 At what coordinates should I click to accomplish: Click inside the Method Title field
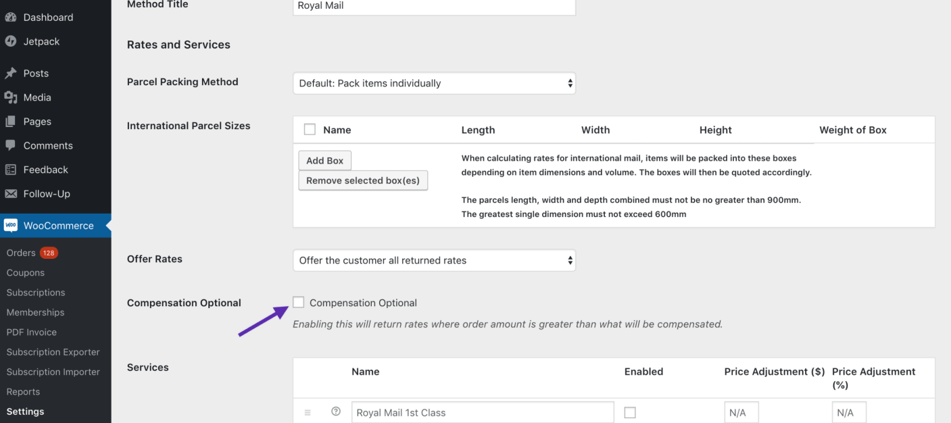tap(434, 7)
